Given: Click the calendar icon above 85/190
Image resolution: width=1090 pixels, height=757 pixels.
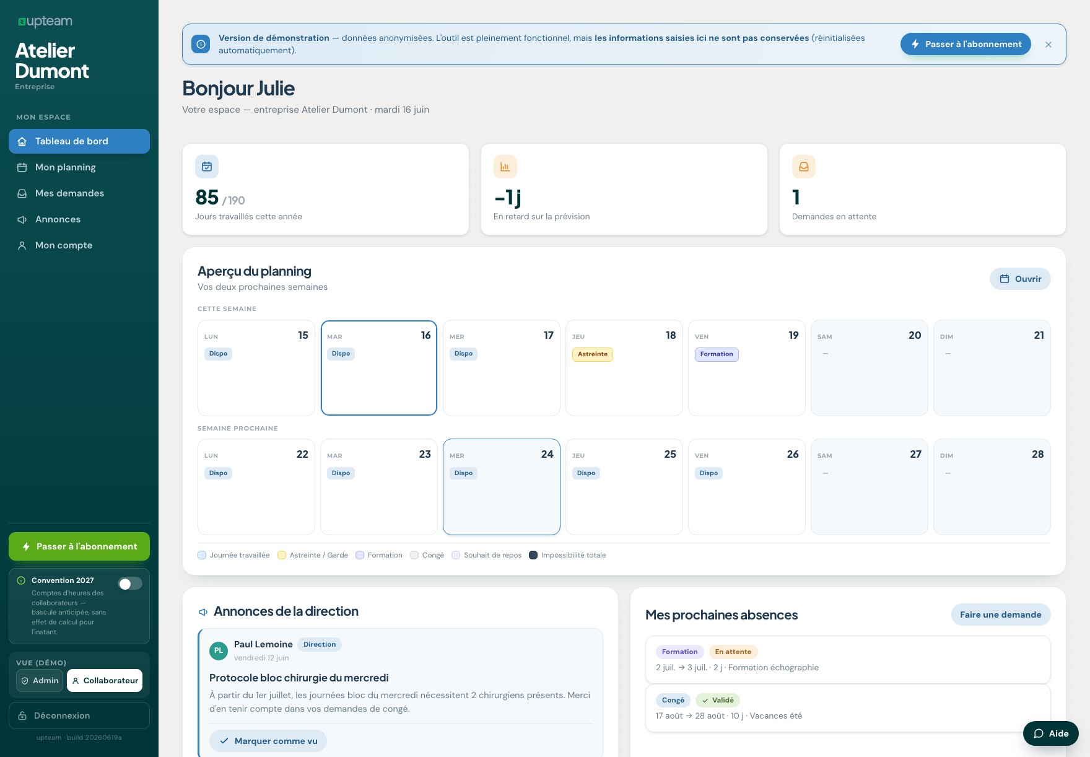Looking at the screenshot, I should coord(207,167).
